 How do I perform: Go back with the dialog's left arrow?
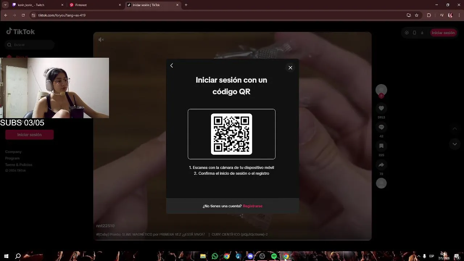[x=172, y=66]
